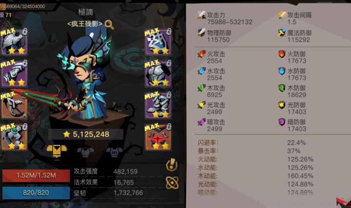Click the 火攻击 fire attack icon

point(202,54)
